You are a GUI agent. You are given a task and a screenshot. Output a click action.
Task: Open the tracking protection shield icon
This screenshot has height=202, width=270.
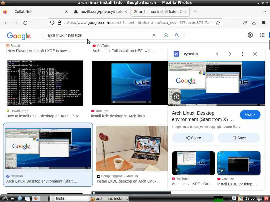52,23
